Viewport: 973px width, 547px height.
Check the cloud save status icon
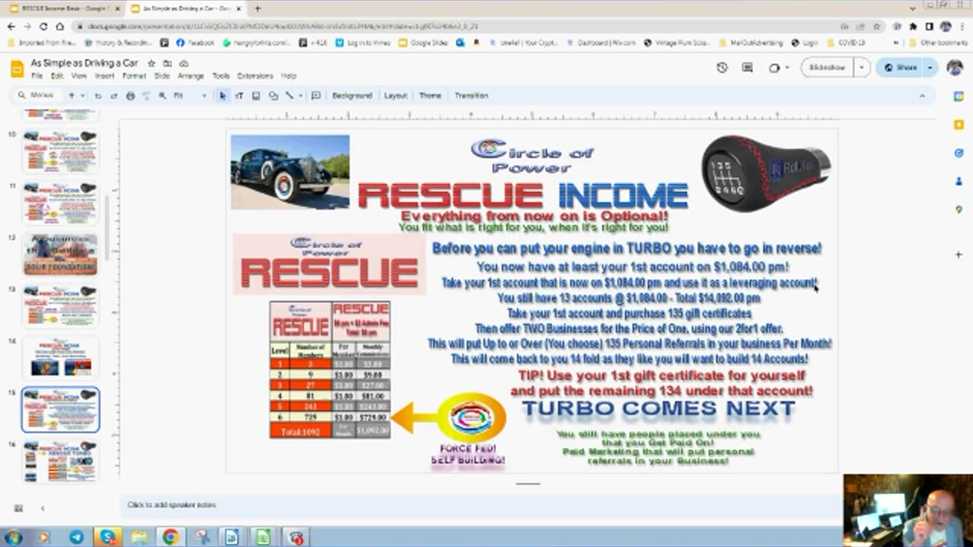click(183, 63)
